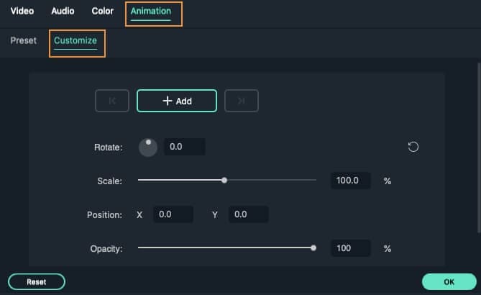Select the Animation tab
This screenshot has width=481, height=295.
click(x=151, y=12)
